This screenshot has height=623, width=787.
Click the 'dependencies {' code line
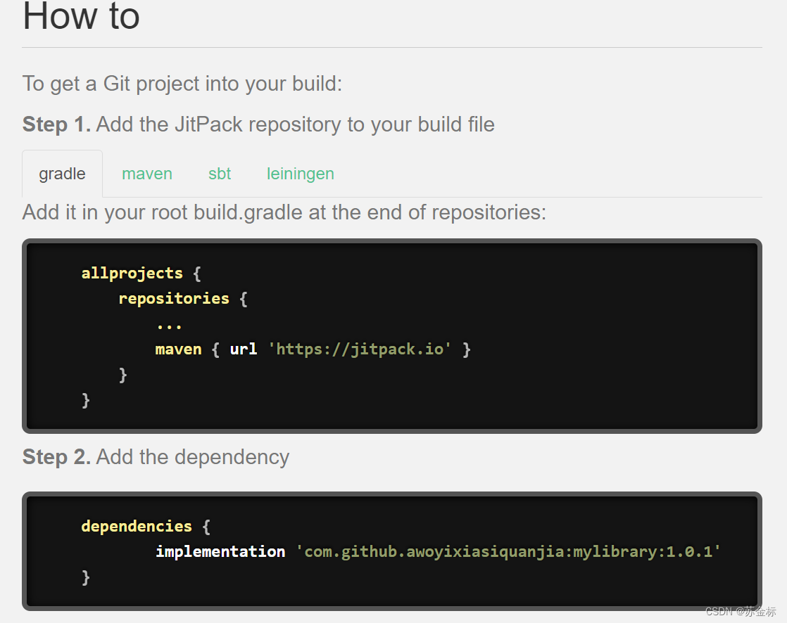[146, 526]
